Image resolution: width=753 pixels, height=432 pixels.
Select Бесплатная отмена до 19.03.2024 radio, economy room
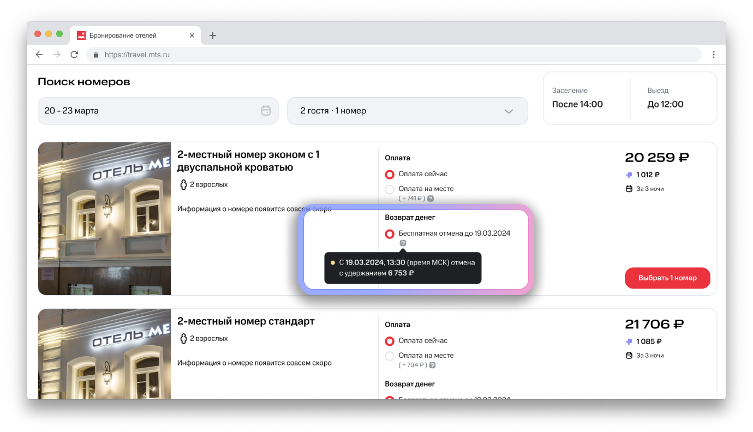pos(390,234)
